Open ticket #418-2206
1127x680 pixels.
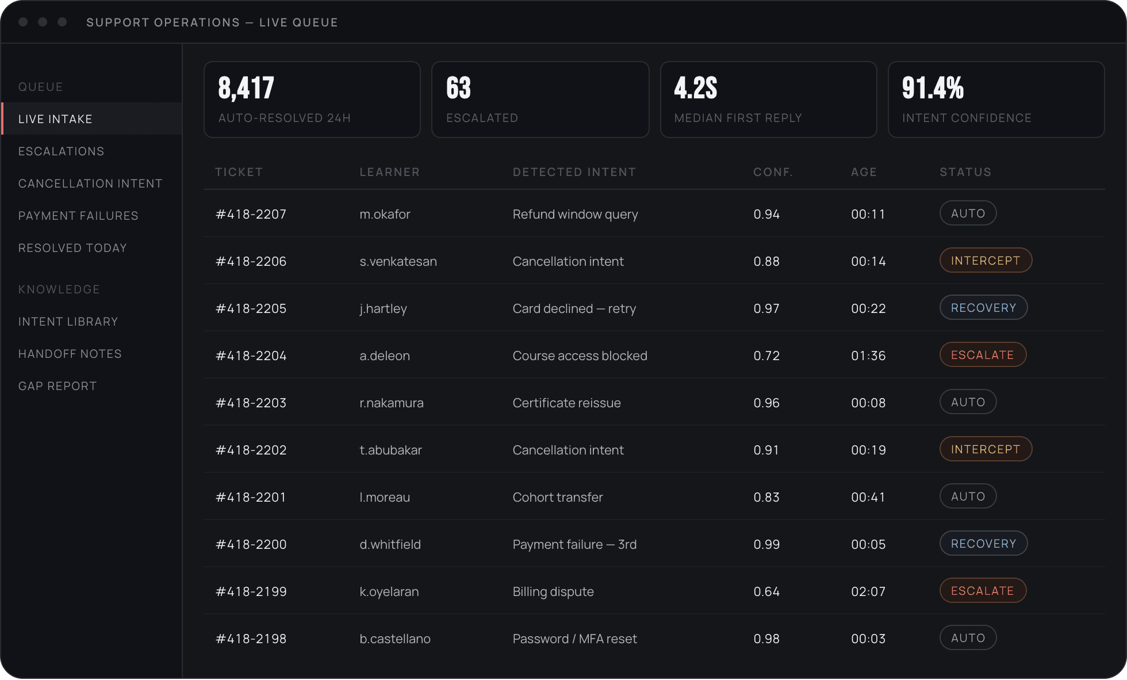251,261
